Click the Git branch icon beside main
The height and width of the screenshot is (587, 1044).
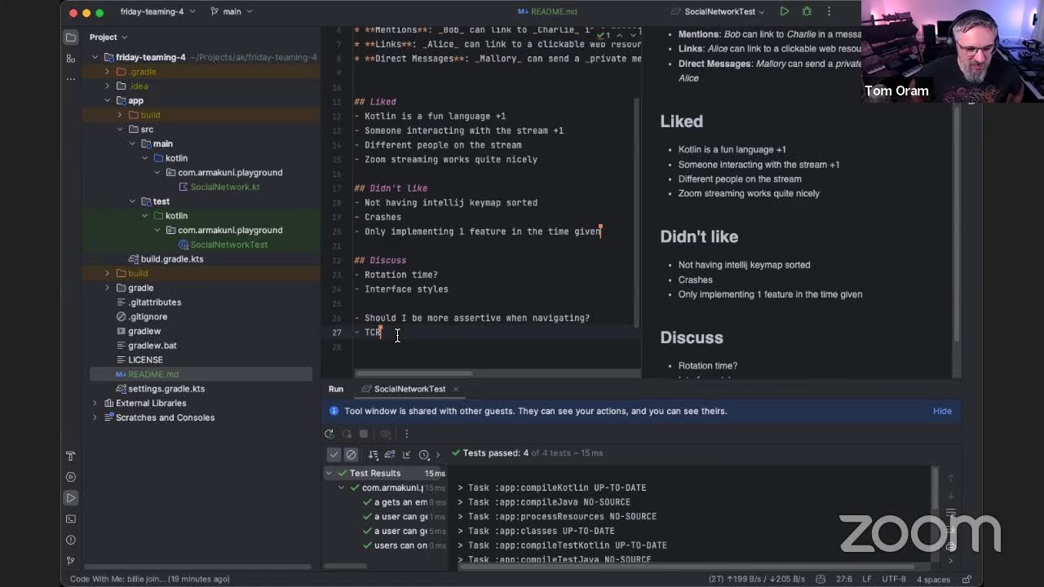coord(215,11)
